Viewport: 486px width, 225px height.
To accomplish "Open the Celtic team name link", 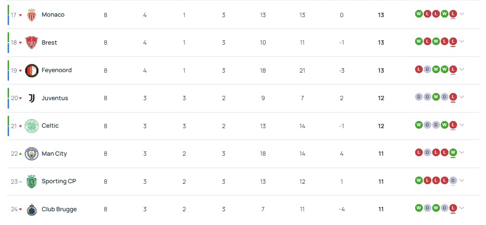I will [x=50, y=126].
